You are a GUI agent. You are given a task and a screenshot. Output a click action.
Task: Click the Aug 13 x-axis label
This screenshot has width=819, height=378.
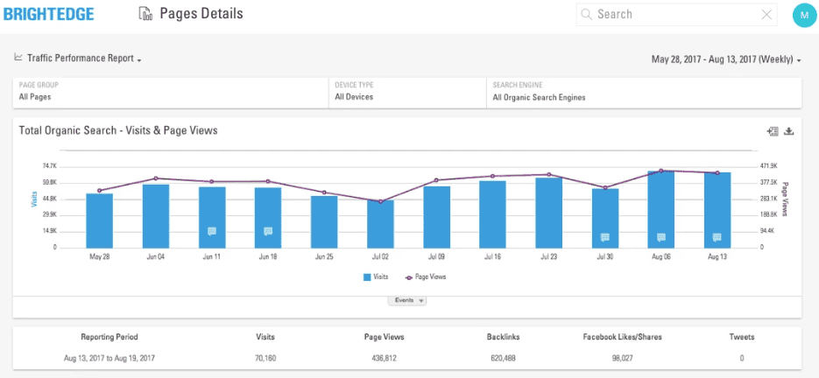[717, 256]
